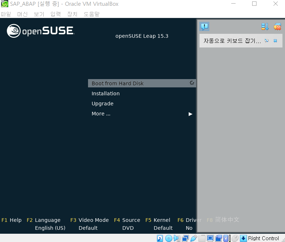
Task: Open the F2 Language selector
Action: [43, 220]
